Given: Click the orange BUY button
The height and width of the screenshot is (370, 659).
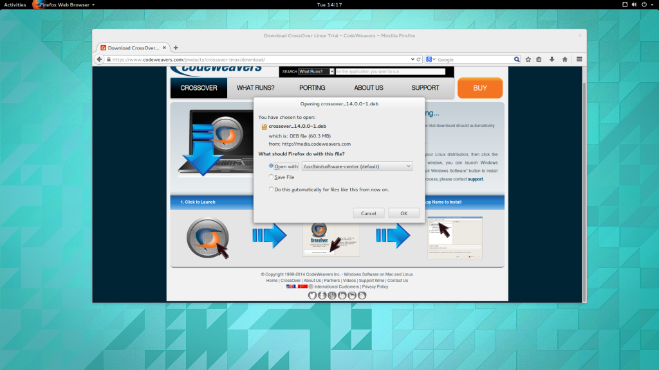Looking at the screenshot, I should [x=480, y=87].
